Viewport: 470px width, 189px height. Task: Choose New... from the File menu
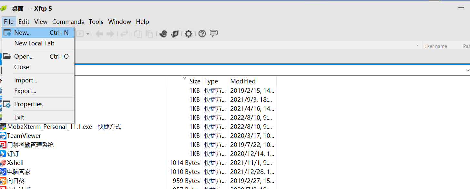point(38,33)
